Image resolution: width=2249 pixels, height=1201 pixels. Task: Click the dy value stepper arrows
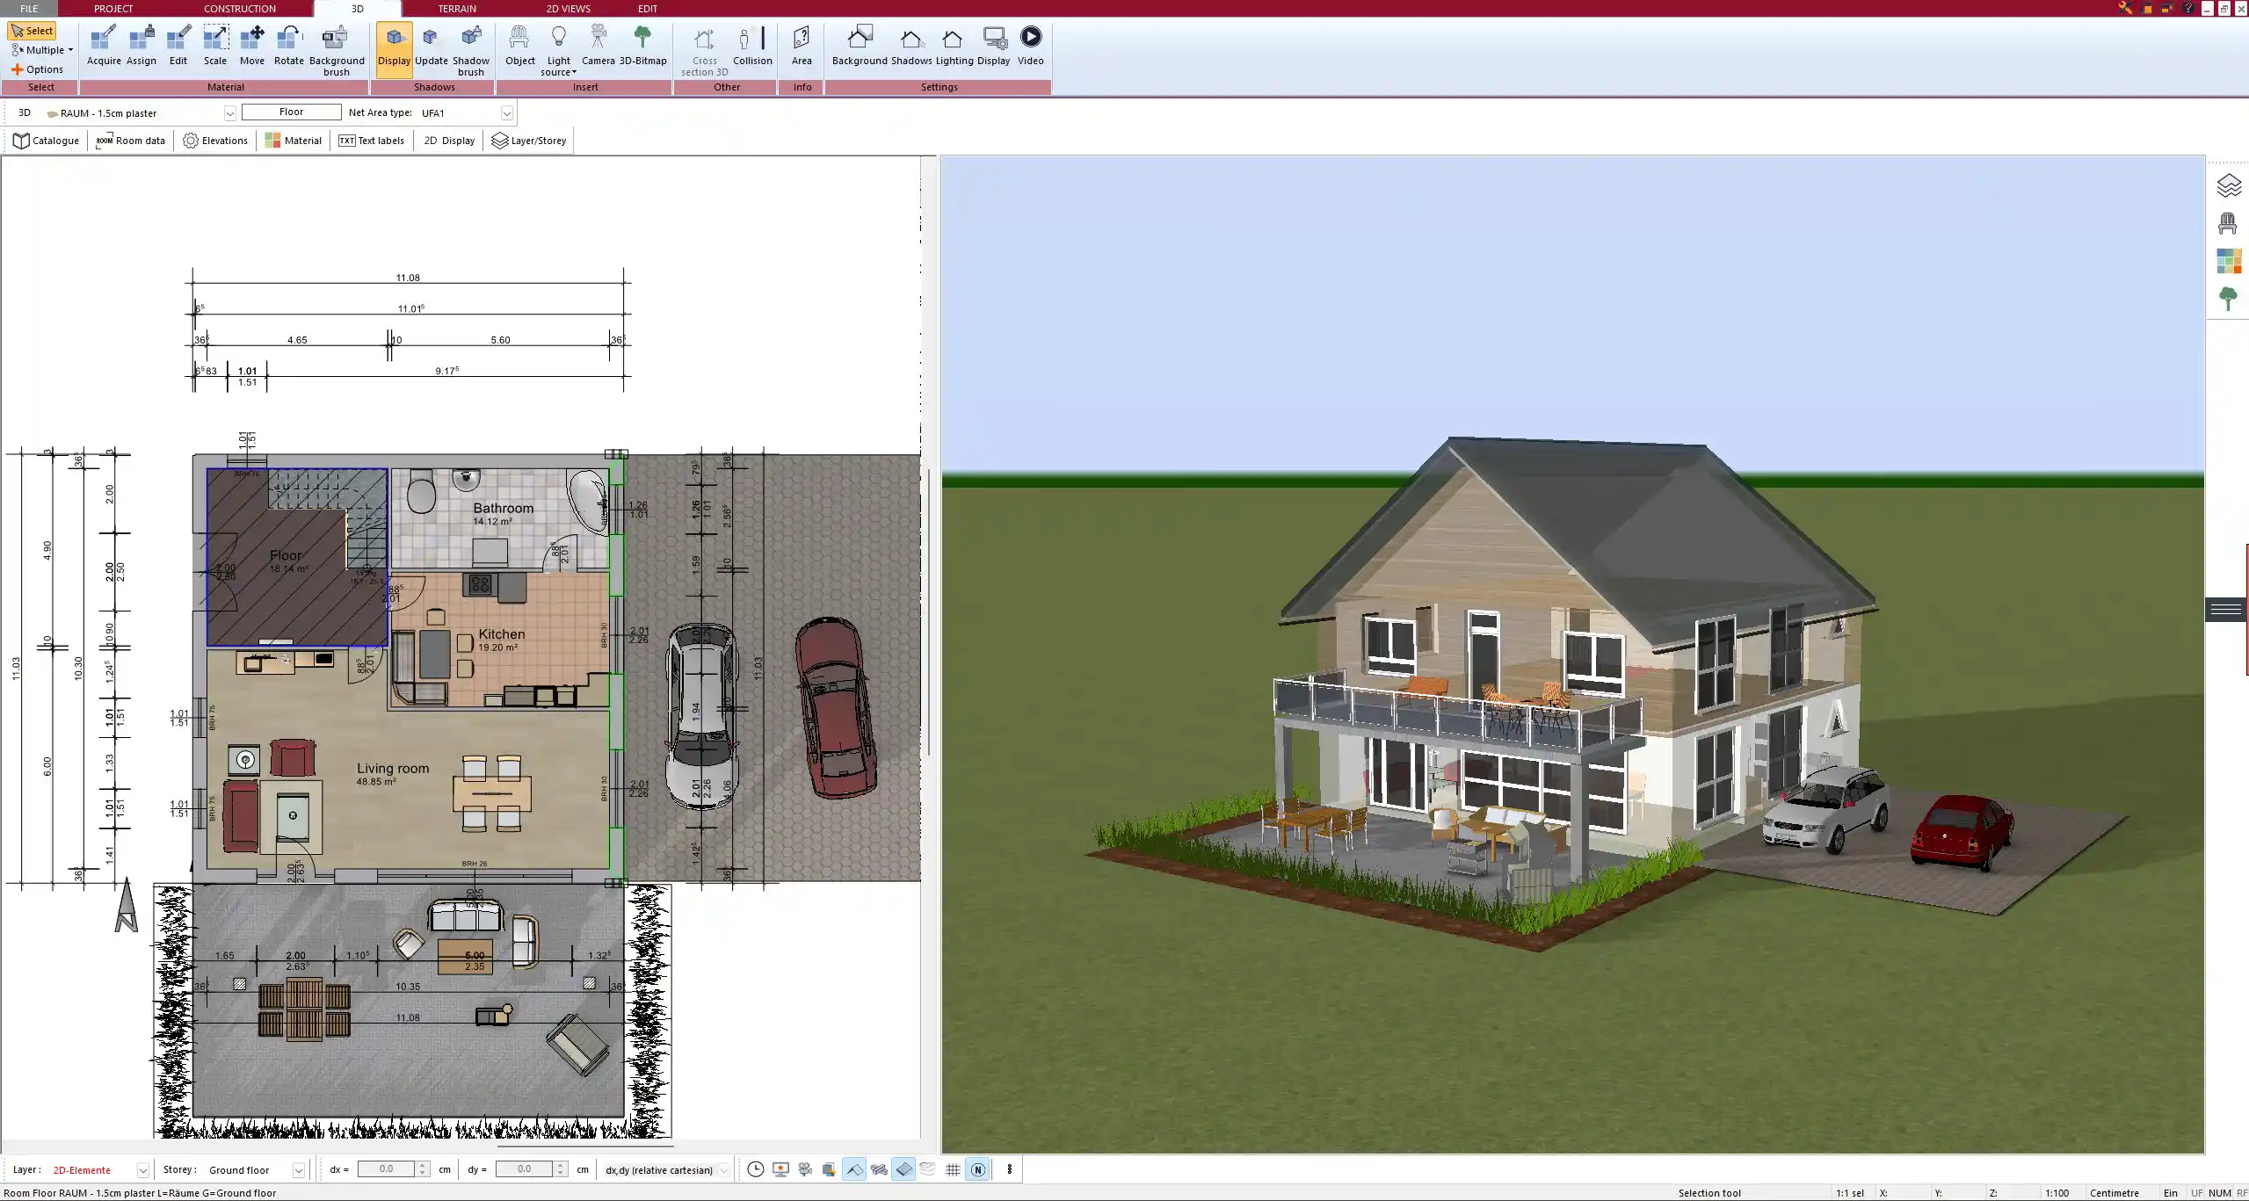[x=561, y=1169]
